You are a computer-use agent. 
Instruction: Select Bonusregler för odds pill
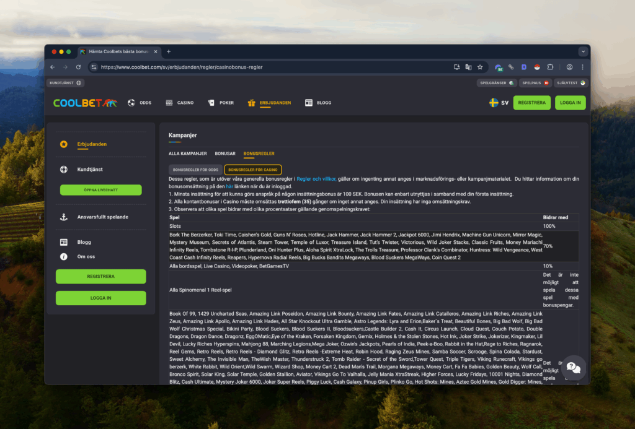coord(195,170)
